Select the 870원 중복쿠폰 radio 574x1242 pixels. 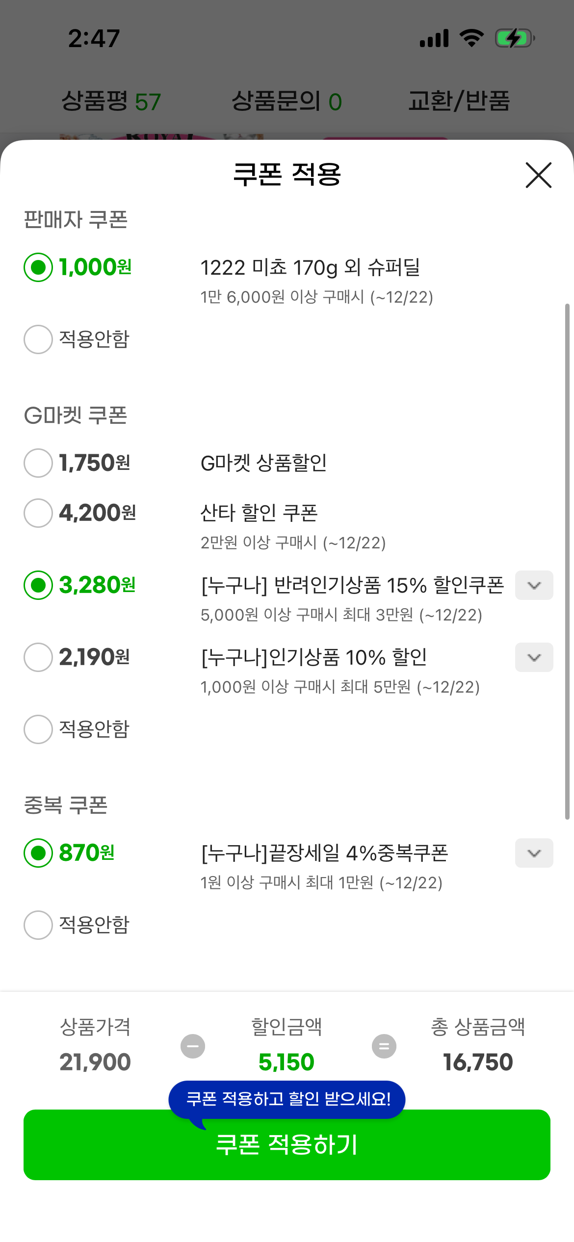[38, 853]
